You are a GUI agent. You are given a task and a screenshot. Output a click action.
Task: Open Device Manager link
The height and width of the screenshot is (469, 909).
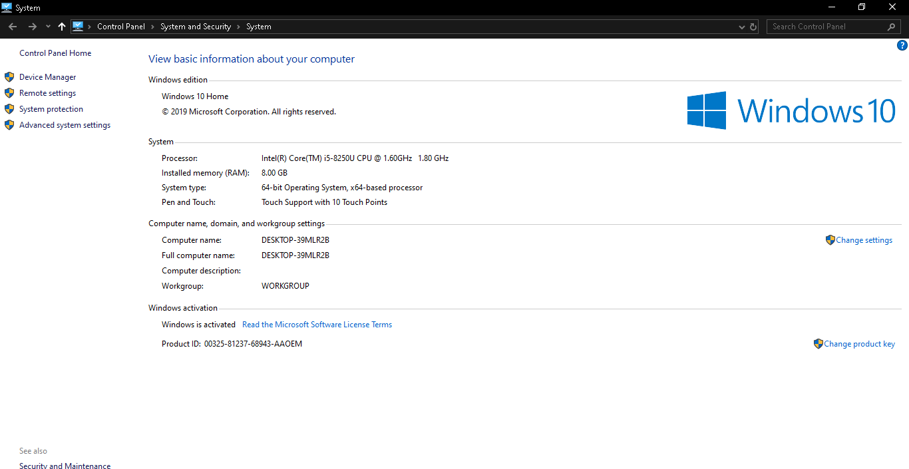[x=48, y=77]
